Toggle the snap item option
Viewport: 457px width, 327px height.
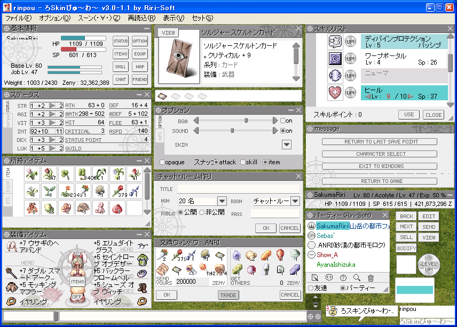click(x=265, y=162)
